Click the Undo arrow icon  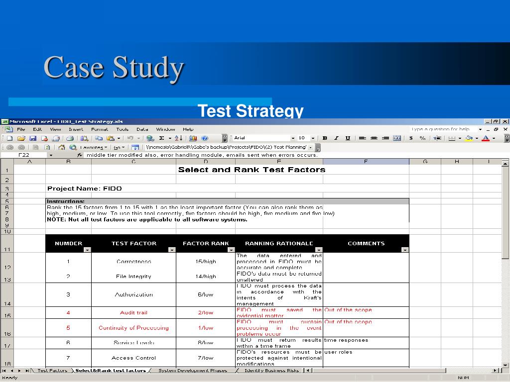[x=130, y=138]
